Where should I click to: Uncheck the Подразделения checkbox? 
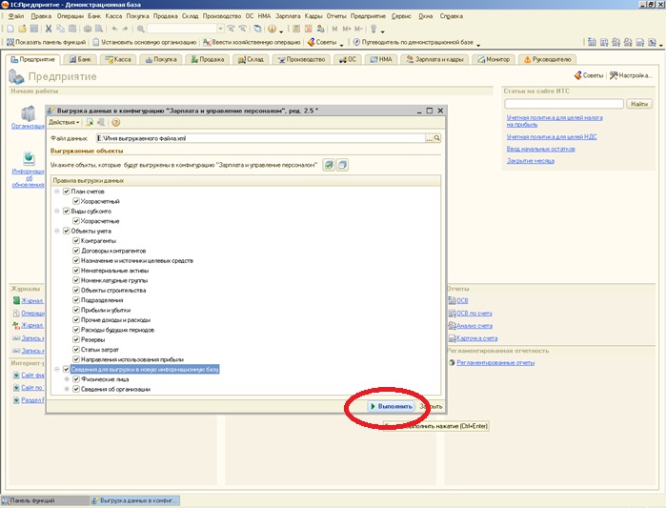pos(76,300)
